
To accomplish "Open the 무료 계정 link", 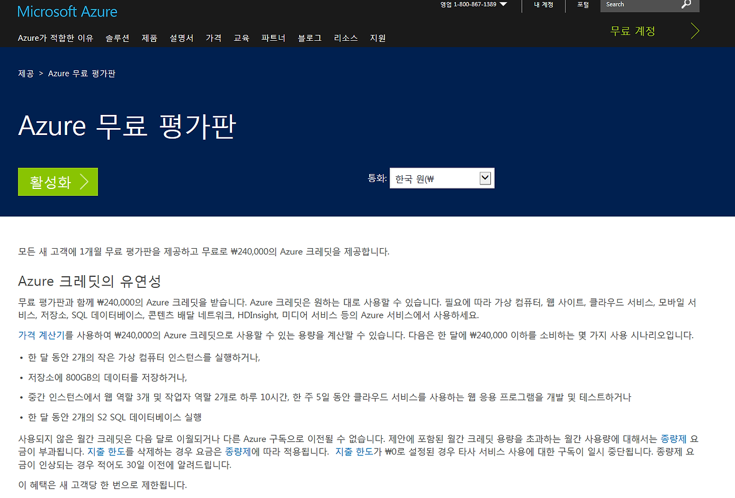I will point(655,31).
